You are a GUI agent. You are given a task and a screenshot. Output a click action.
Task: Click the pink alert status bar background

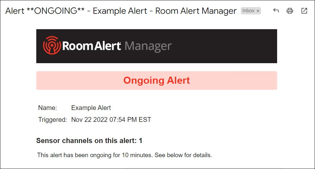231,80
